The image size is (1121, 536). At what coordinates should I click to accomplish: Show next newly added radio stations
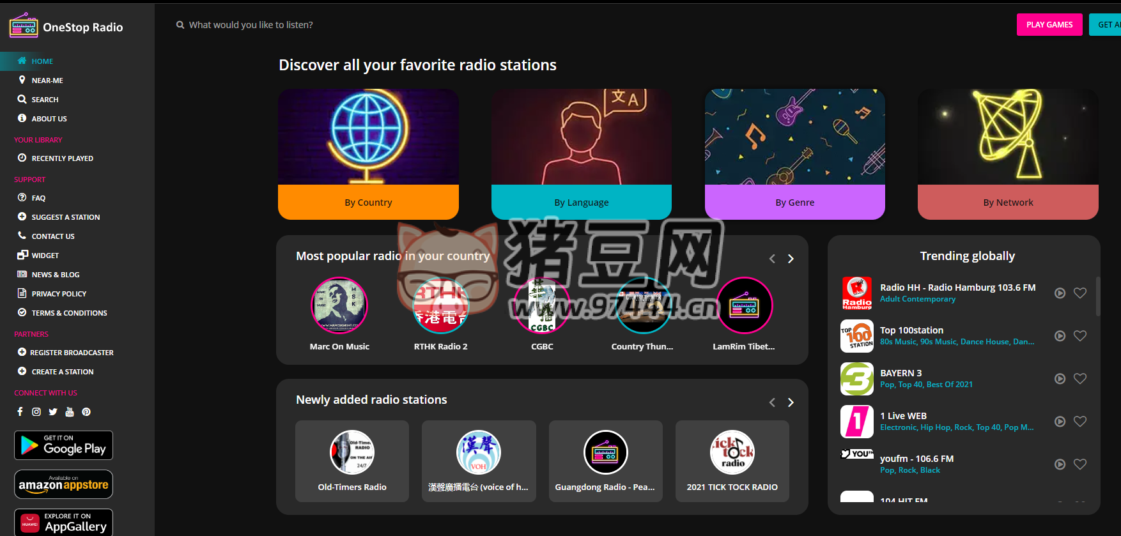[791, 402]
